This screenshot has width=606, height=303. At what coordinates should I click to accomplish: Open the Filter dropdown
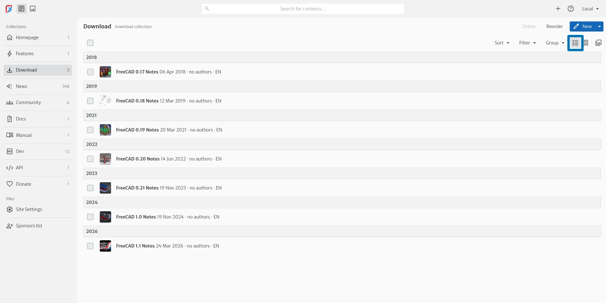tap(527, 43)
